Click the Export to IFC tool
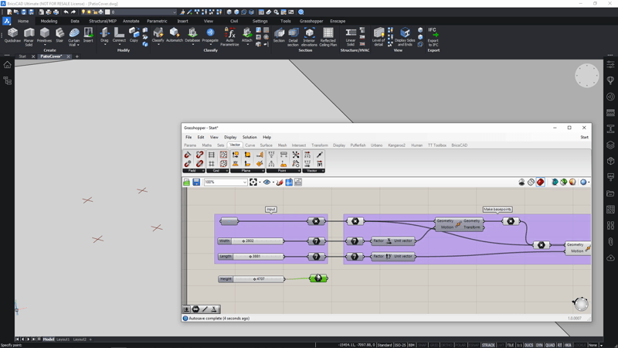This screenshot has height=348, width=618. point(433,36)
